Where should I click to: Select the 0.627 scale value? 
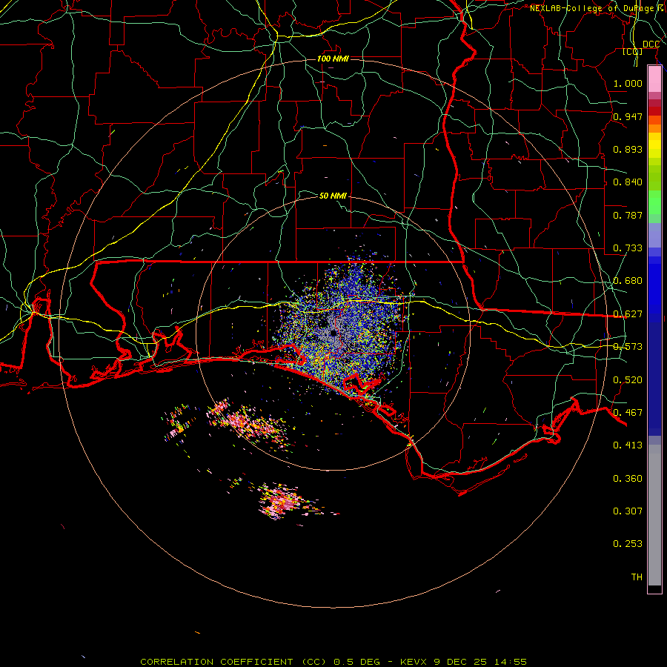(x=628, y=314)
